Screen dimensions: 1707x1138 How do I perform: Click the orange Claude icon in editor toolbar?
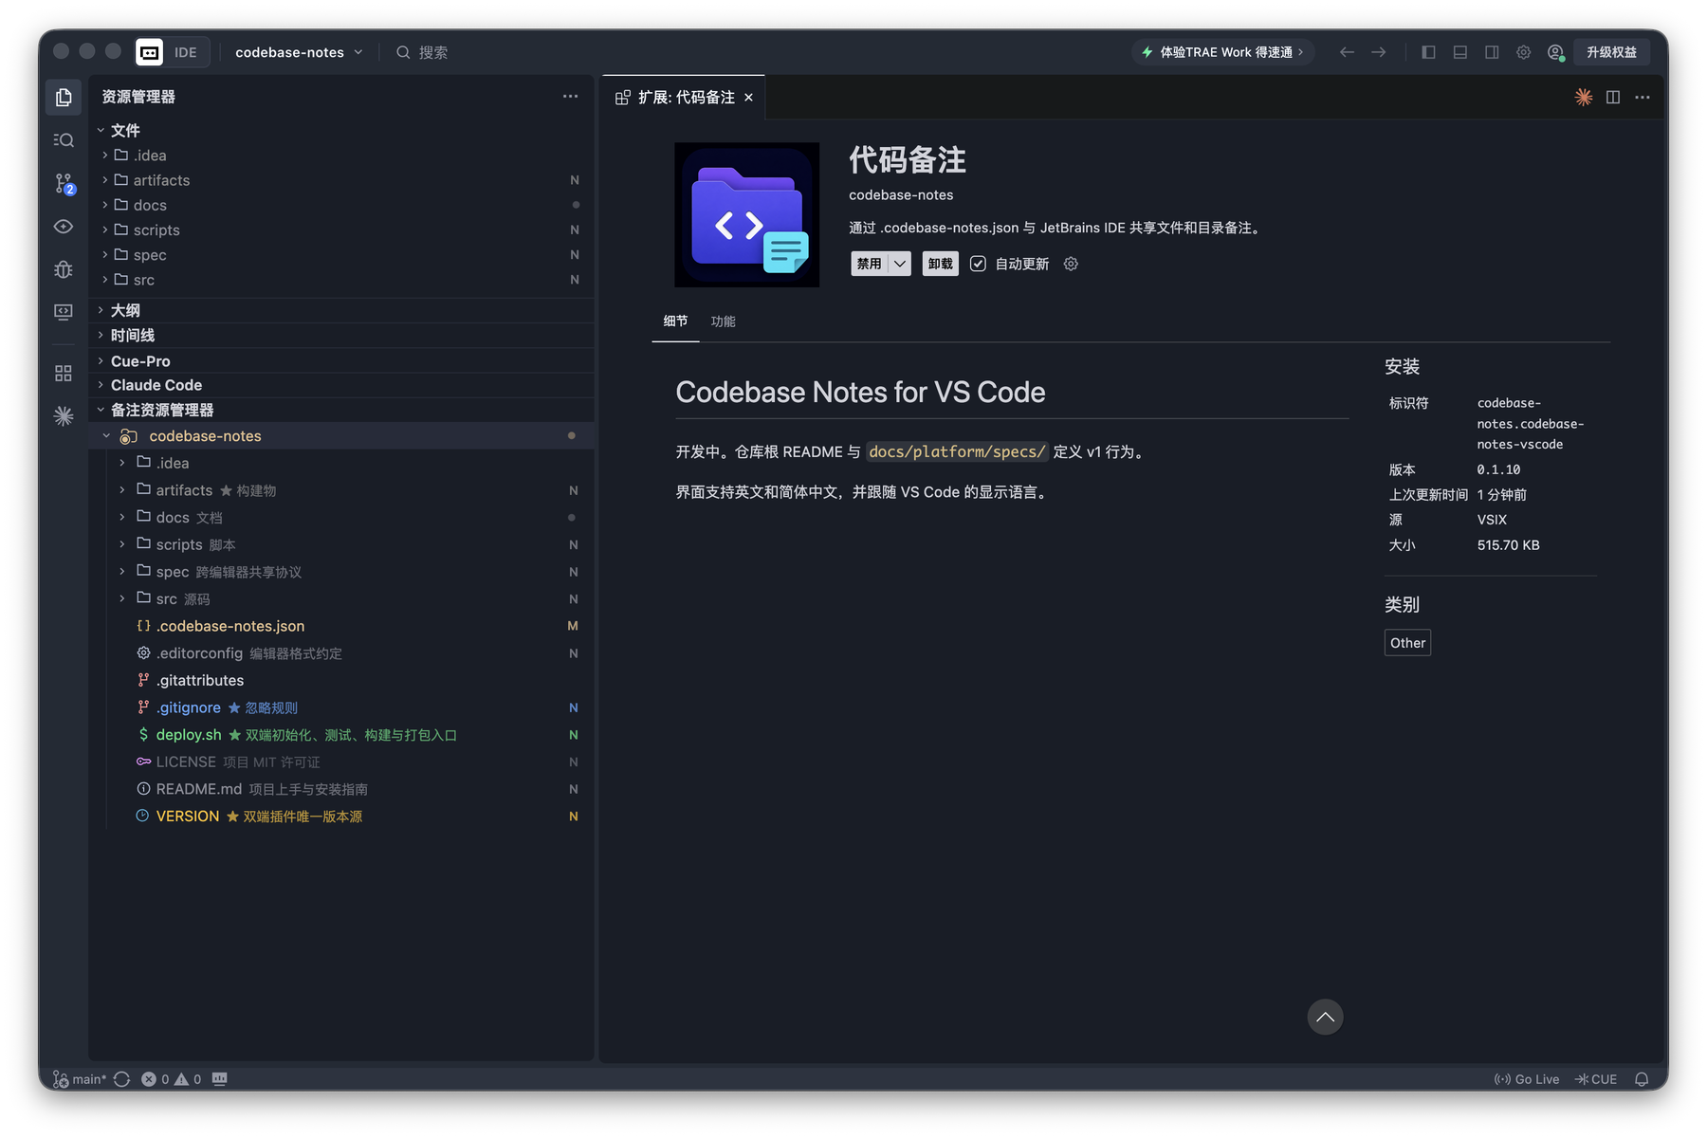[1584, 97]
